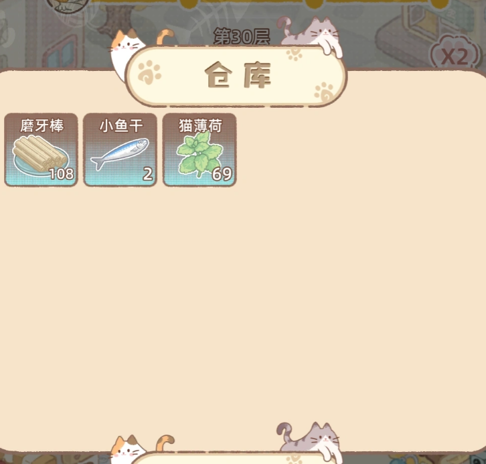Tap the 第30层 floor label
This screenshot has height=464, width=486.
242,37
